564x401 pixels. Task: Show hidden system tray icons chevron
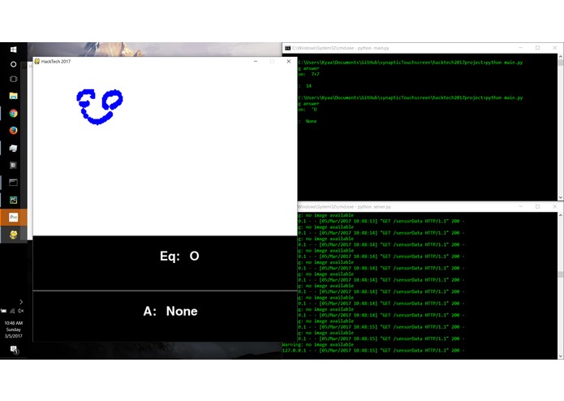coord(21,302)
